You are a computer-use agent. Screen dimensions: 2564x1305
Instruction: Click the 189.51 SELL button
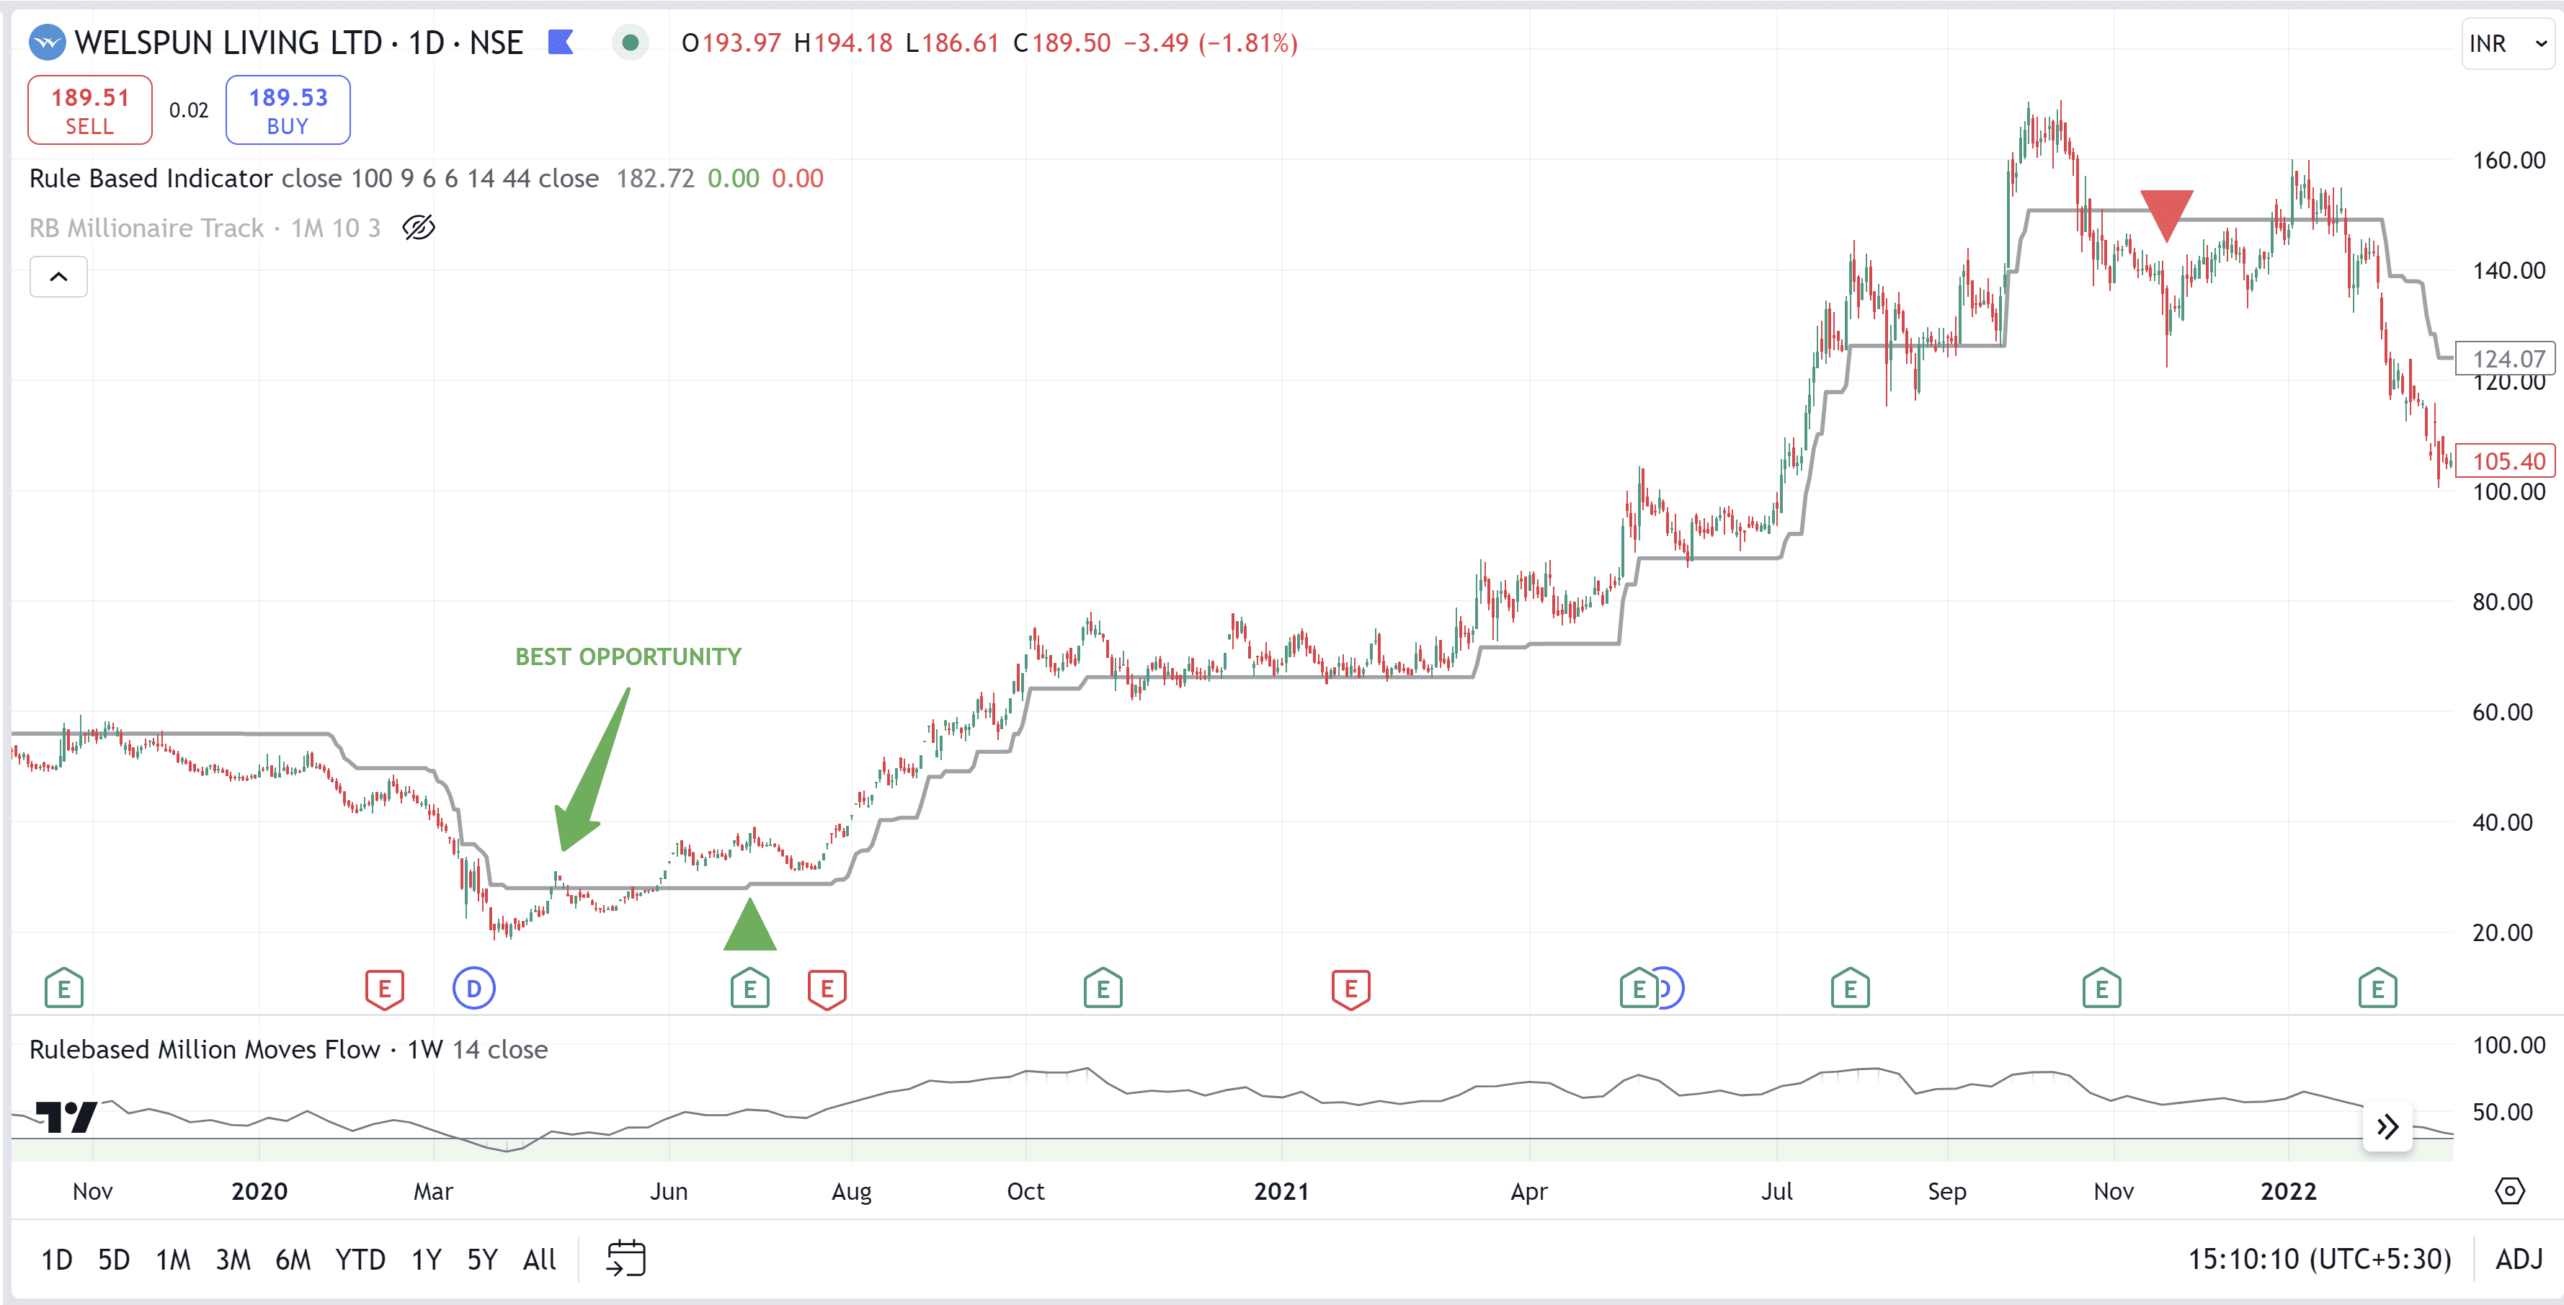pyautogui.click(x=89, y=110)
